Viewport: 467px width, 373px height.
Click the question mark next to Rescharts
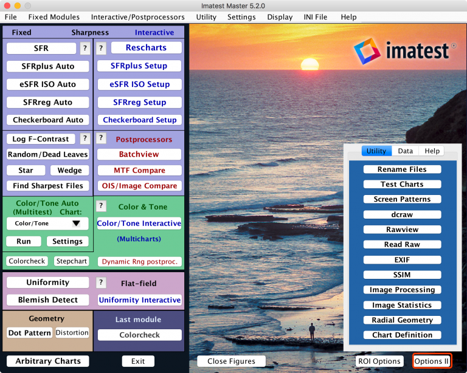click(102, 48)
